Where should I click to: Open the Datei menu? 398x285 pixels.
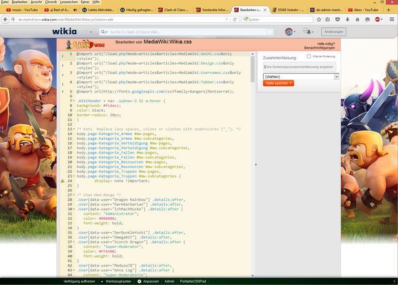[4, 2]
